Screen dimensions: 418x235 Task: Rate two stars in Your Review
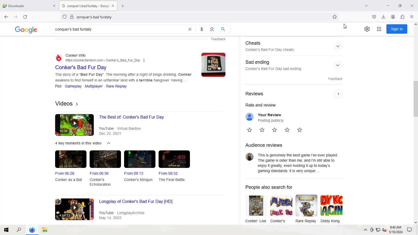coord(262,130)
